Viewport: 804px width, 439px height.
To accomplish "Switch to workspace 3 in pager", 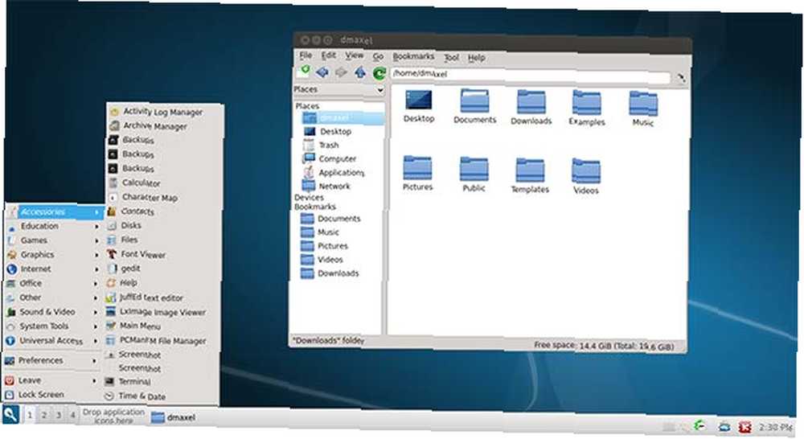I will (x=59, y=416).
